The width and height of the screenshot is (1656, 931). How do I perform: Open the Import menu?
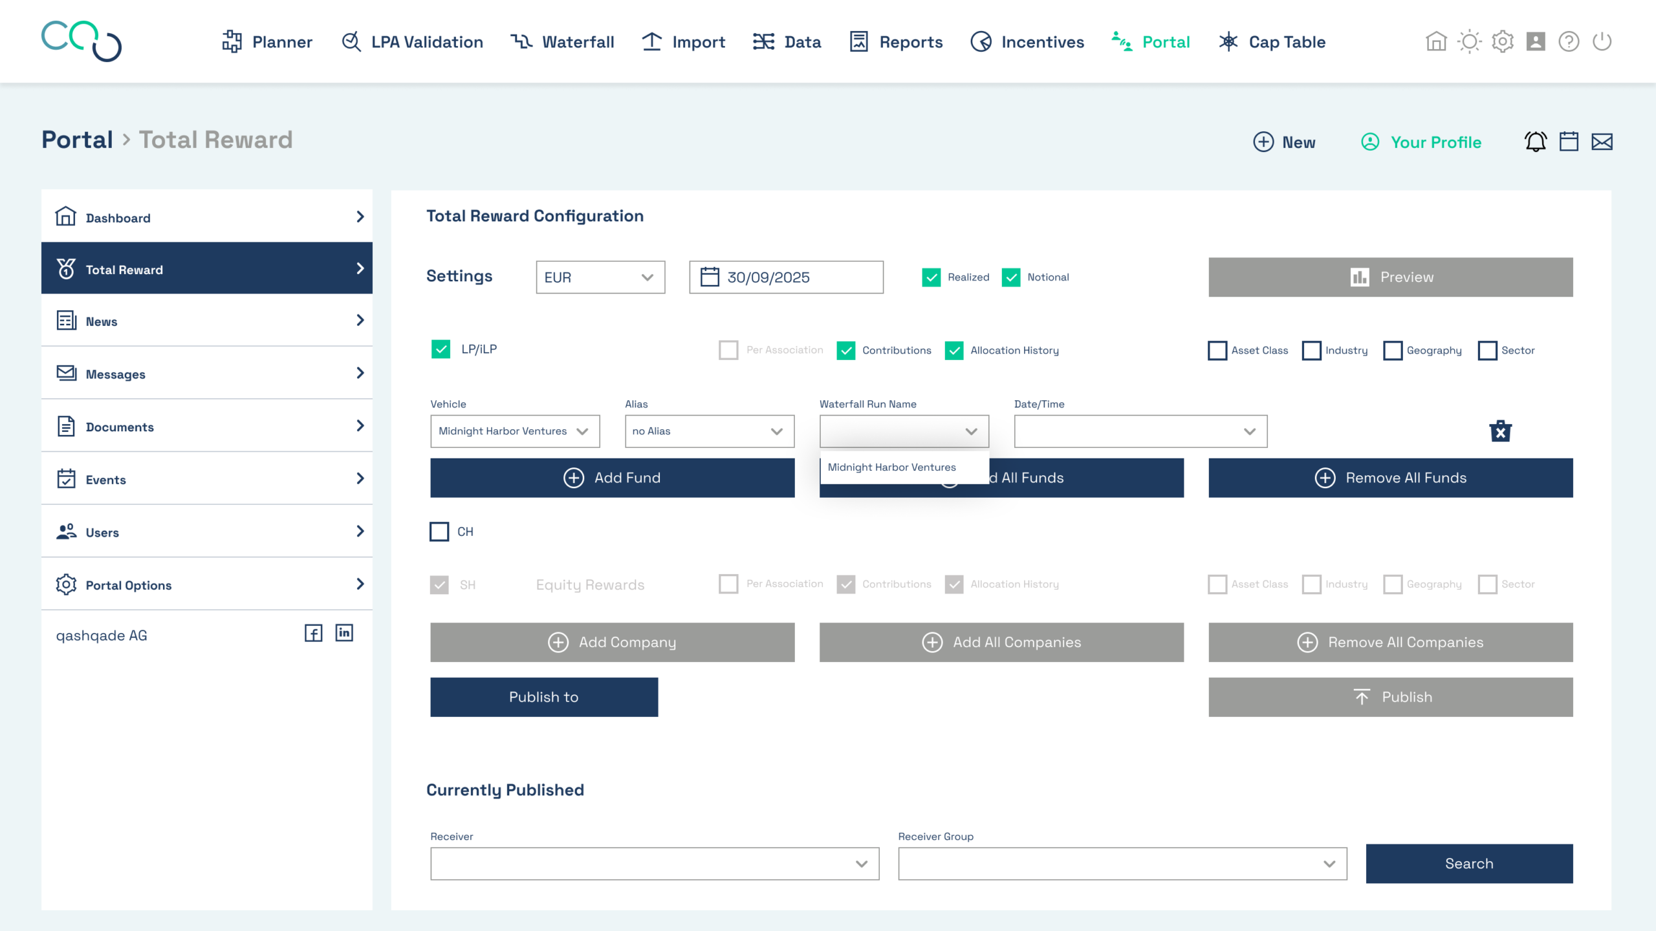683,42
